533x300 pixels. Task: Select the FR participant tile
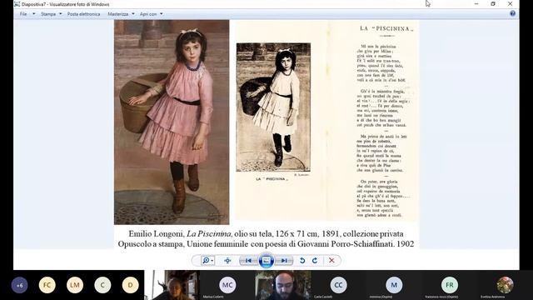click(x=450, y=285)
